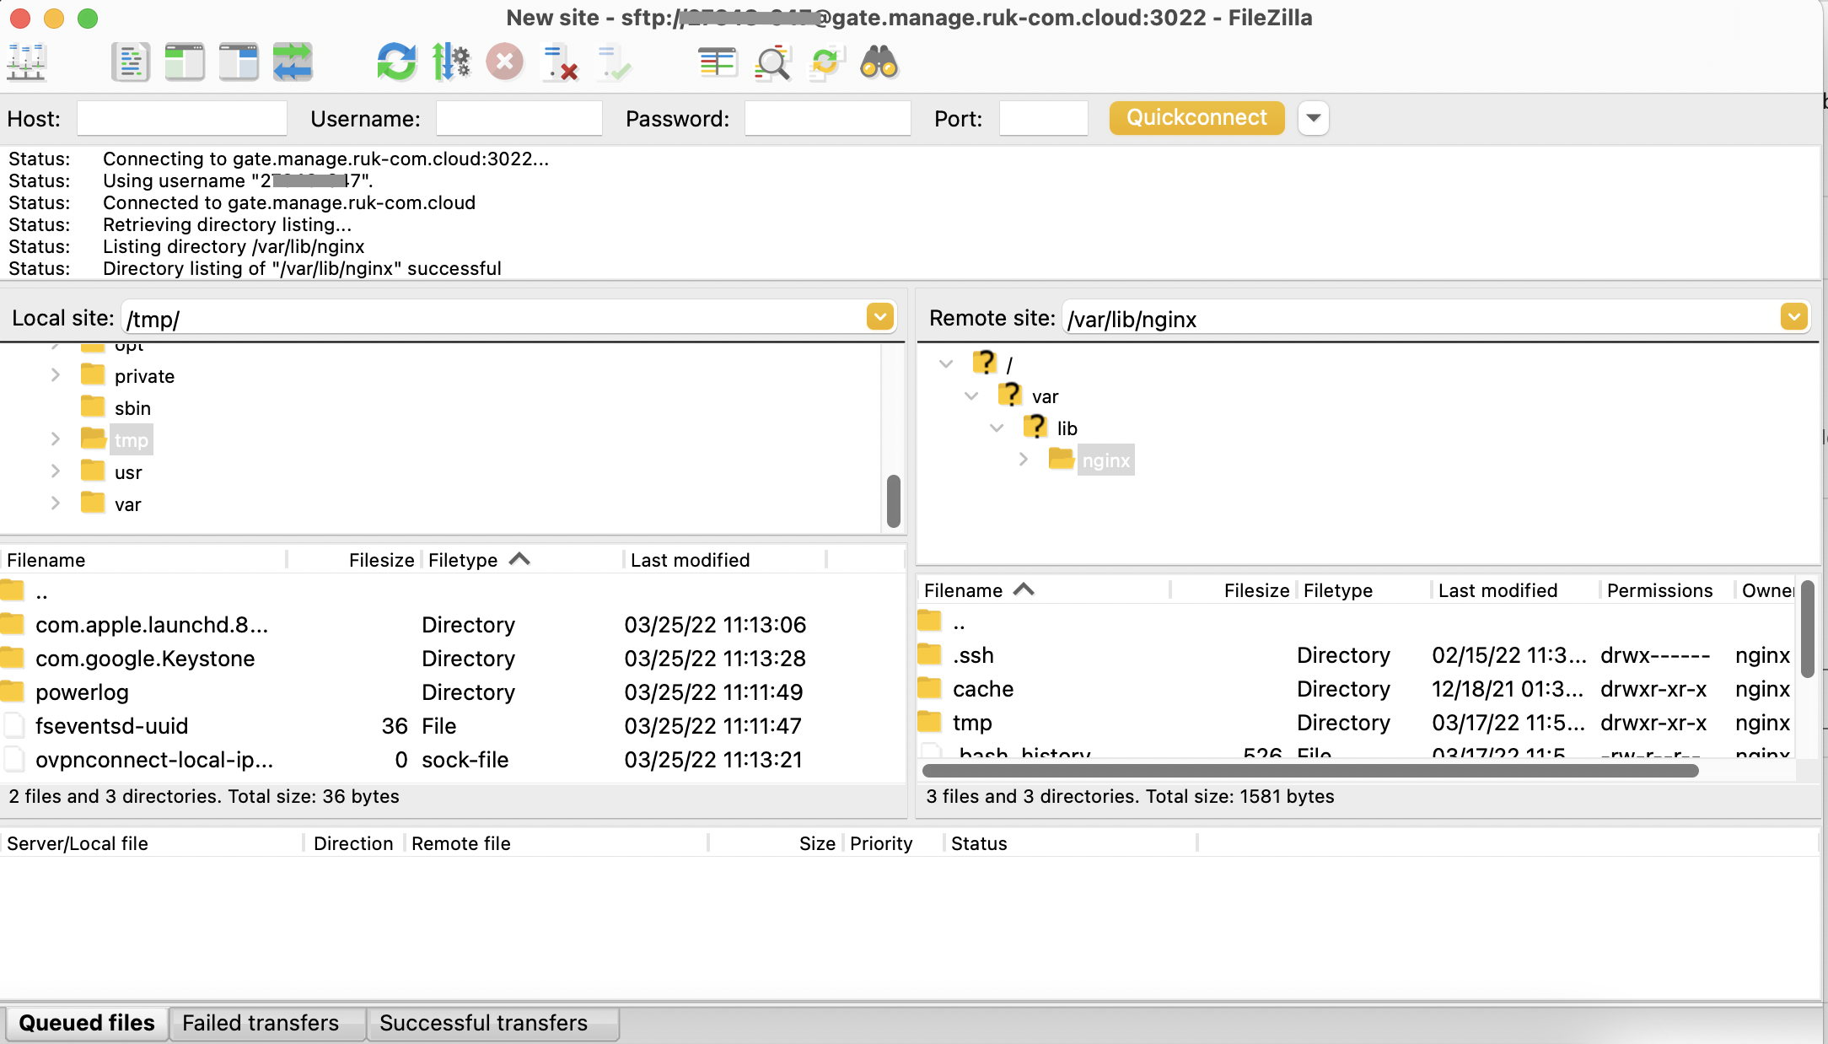The height and width of the screenshot is (1044, 1828).
Task: Expand the private folder in local tree
Action: 56,375
